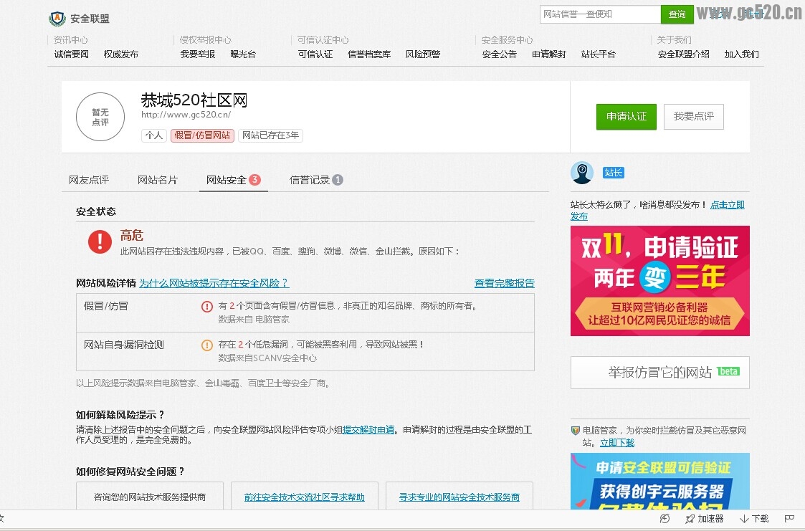The image size is (805, 531).
Task: Click the flag icon at status bar right
Action: (x=789, y=518)
